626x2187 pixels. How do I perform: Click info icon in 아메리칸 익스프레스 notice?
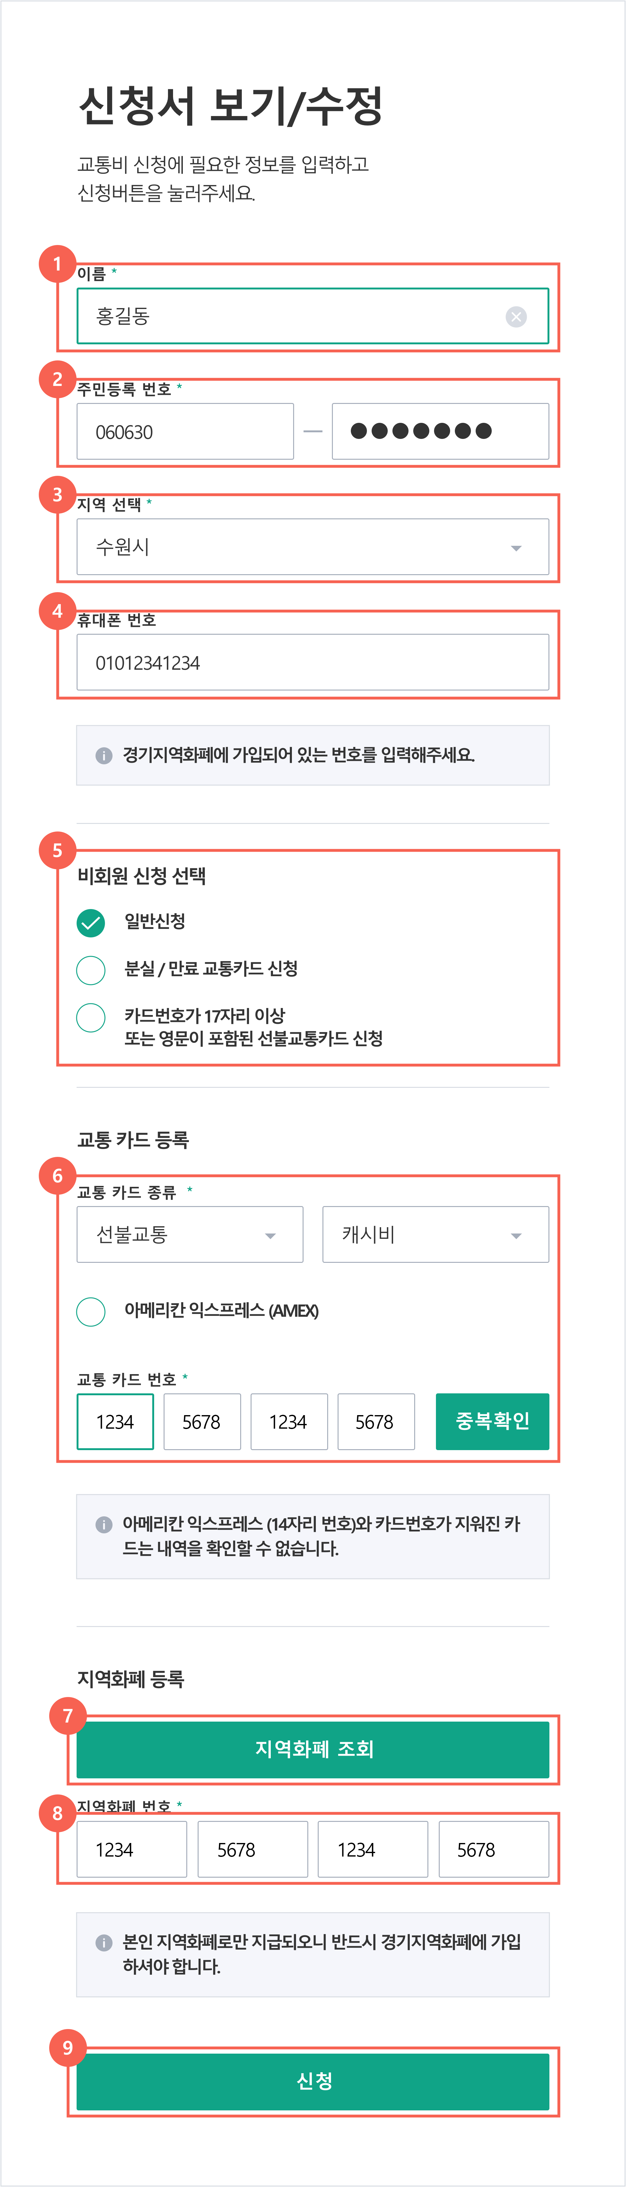[103, 1525]
